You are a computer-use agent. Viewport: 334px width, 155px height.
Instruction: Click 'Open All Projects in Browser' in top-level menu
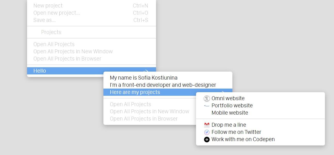(67, 59)
